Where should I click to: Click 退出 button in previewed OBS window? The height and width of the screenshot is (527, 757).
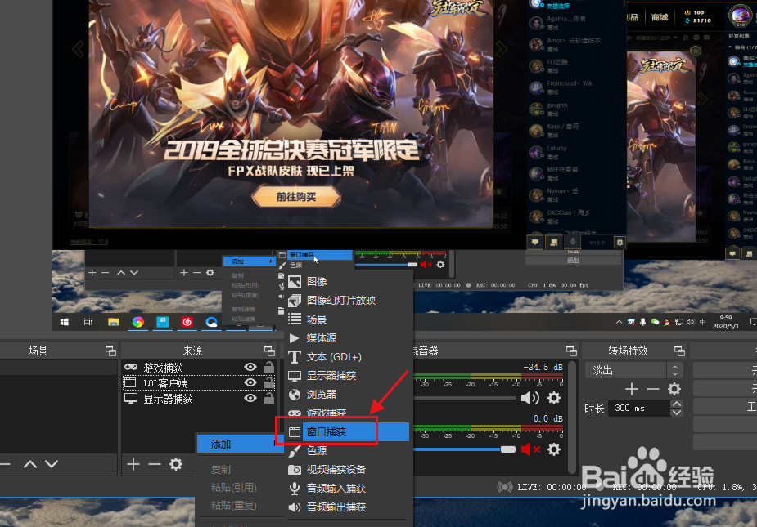click(x=573, y=261)
